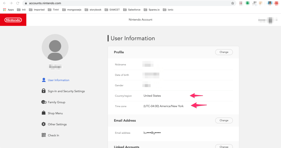Image resolution: width=281 pixels, height=148 pixels.
Task: Click the address bar showing accounts.nintendo.com
Action: point(123,3)
